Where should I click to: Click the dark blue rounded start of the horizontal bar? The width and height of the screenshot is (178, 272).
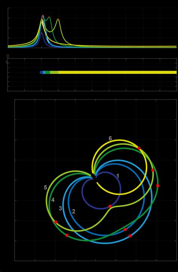(x=41, y=72)
